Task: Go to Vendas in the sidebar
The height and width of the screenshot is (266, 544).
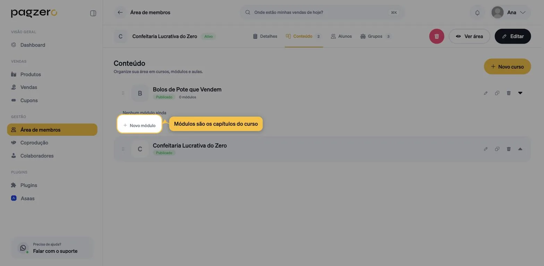Action: click(52, 87)
